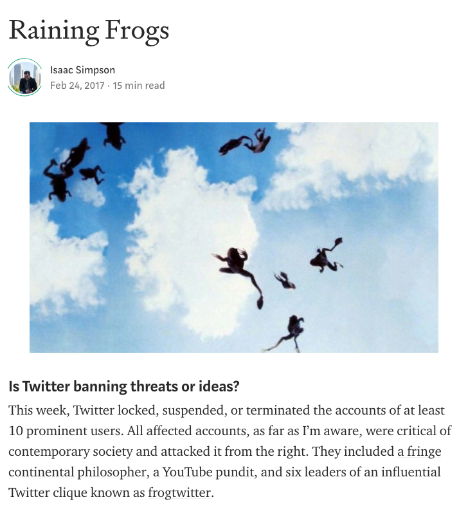Screen dimensions: 468x515
Task: Click the Raining Frogs article title
Action: (89, 29)
